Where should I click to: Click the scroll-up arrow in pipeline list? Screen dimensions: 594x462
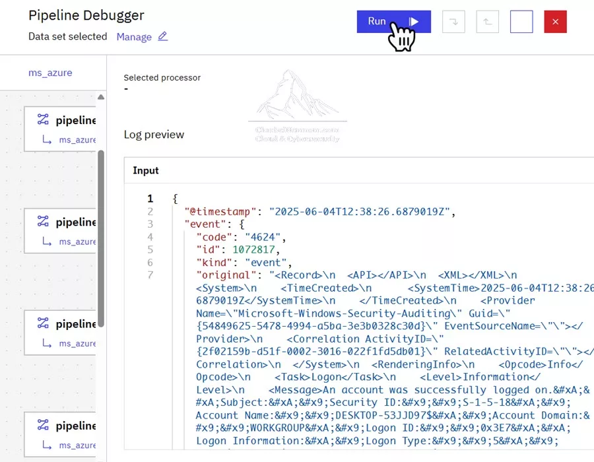tap(101, 97)
